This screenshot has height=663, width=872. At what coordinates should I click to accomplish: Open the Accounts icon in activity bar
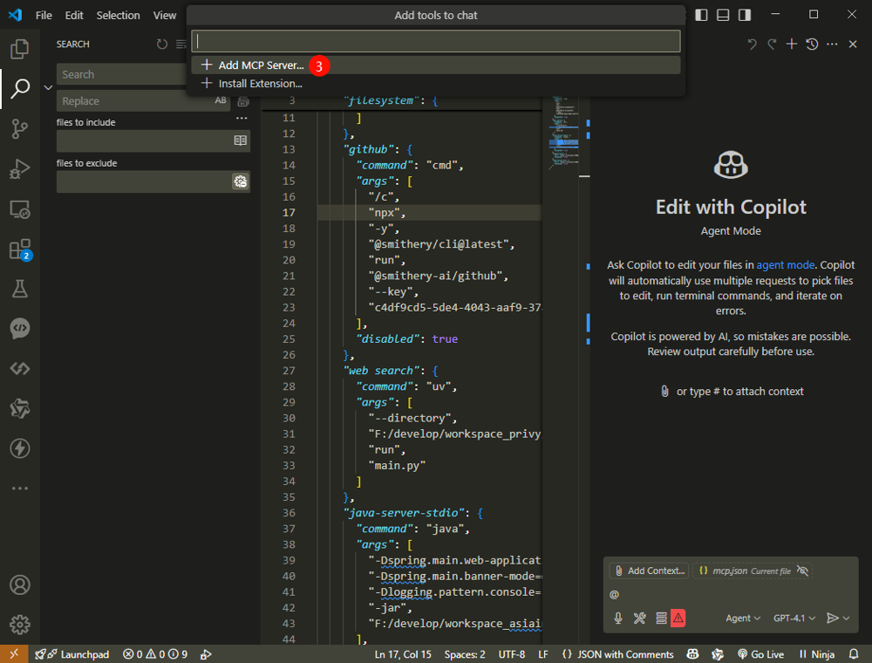[19, 584]
